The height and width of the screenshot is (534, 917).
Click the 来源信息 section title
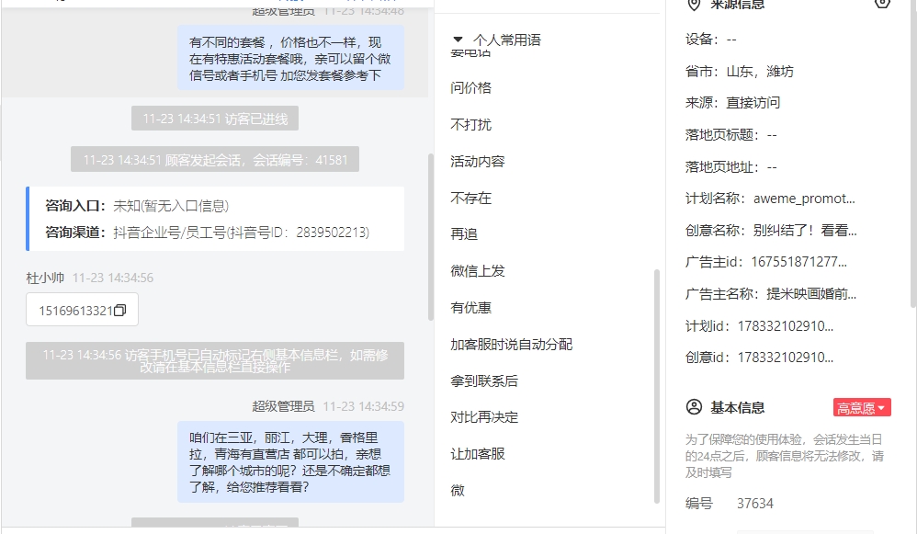point(738,5)
